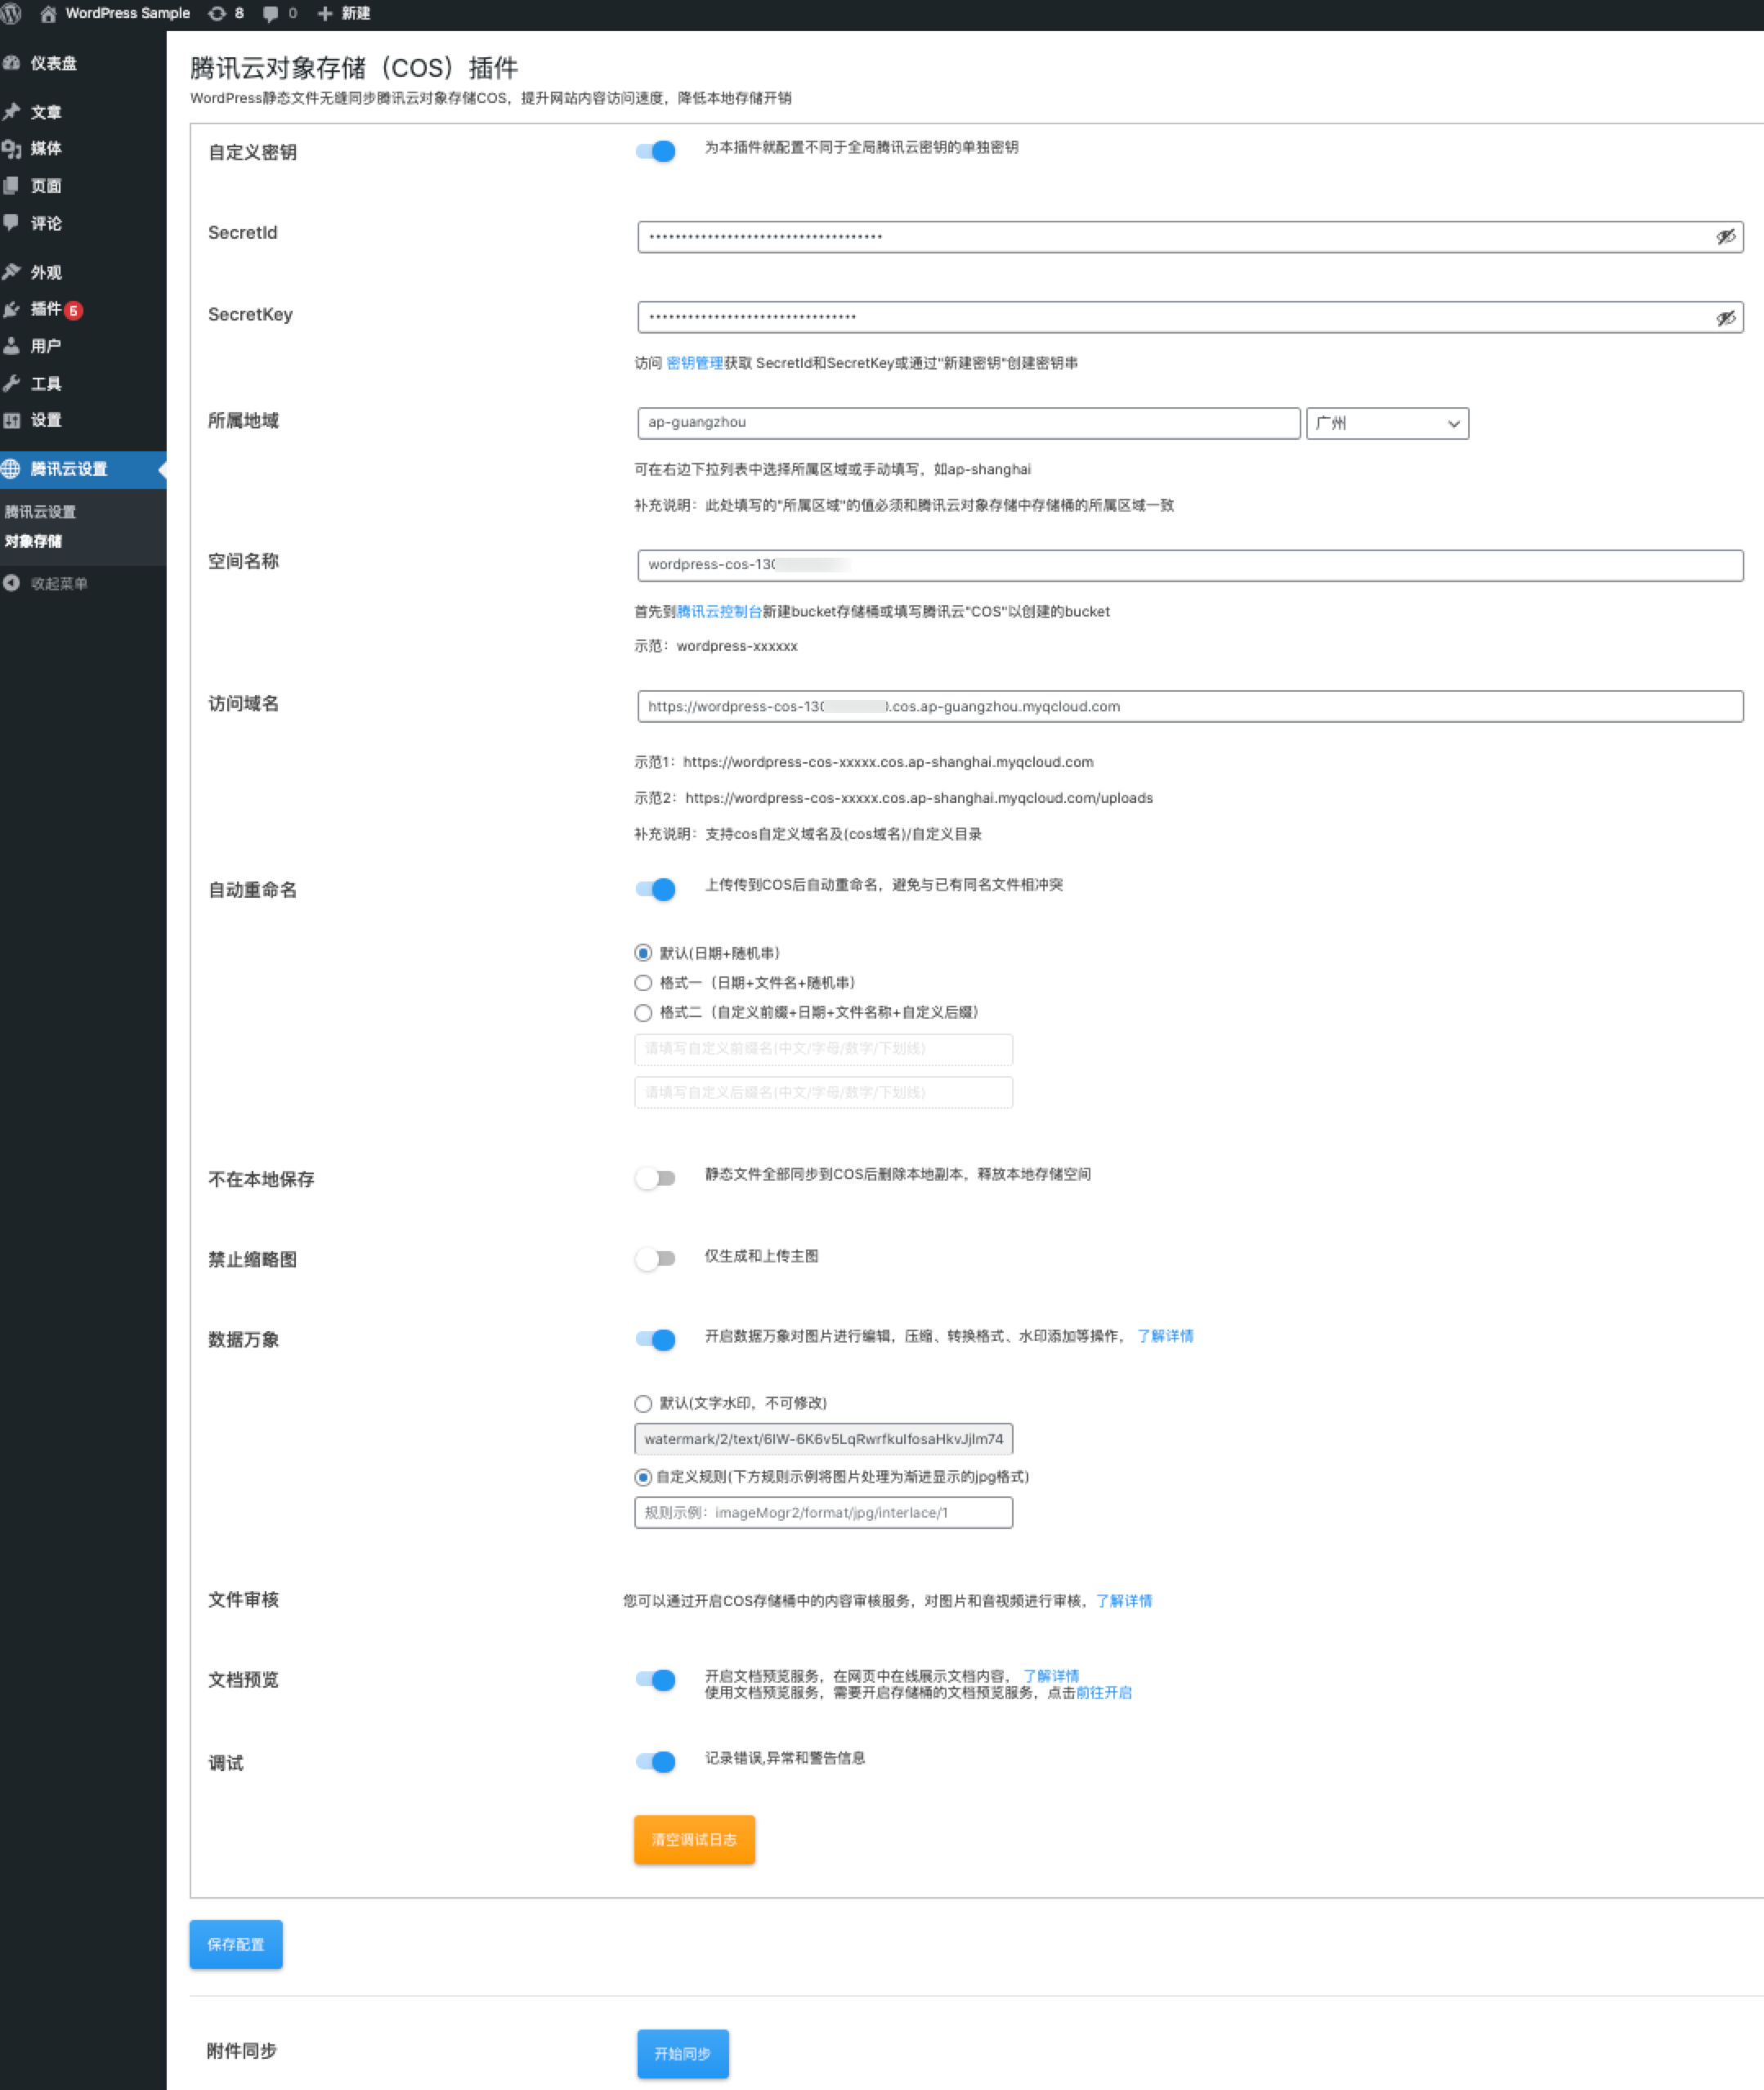Open 了解详情 link in 文件审核 row
This screenshot has width=1764, height=2090.
(1124, 1602)
